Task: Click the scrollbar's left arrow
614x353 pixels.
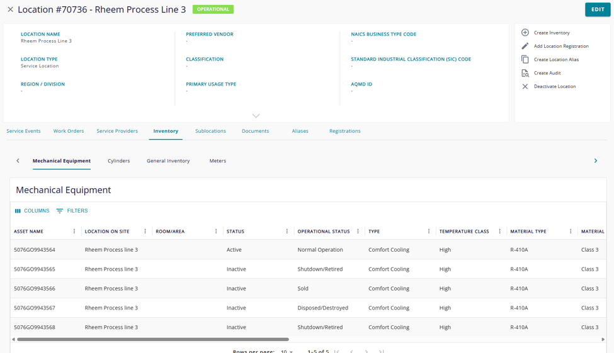Action: (x=13, y=339)
